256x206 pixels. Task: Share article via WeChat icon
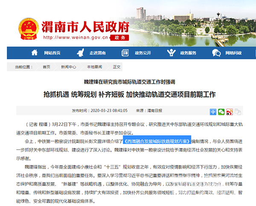pos(221,112)
